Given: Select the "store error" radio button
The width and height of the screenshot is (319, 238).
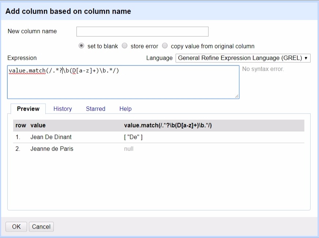Looking at the screenshot, I should coord(124,46).
